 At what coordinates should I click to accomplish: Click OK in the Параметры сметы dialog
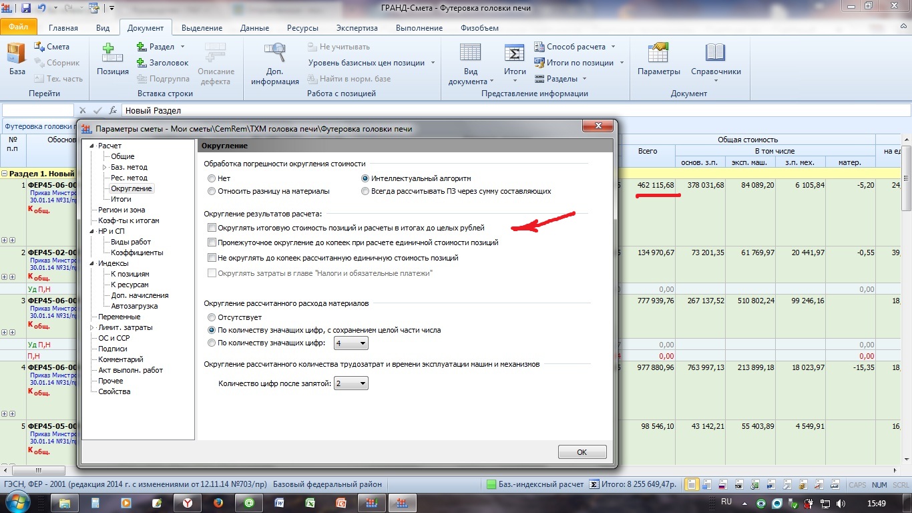[x=582, y=452]
